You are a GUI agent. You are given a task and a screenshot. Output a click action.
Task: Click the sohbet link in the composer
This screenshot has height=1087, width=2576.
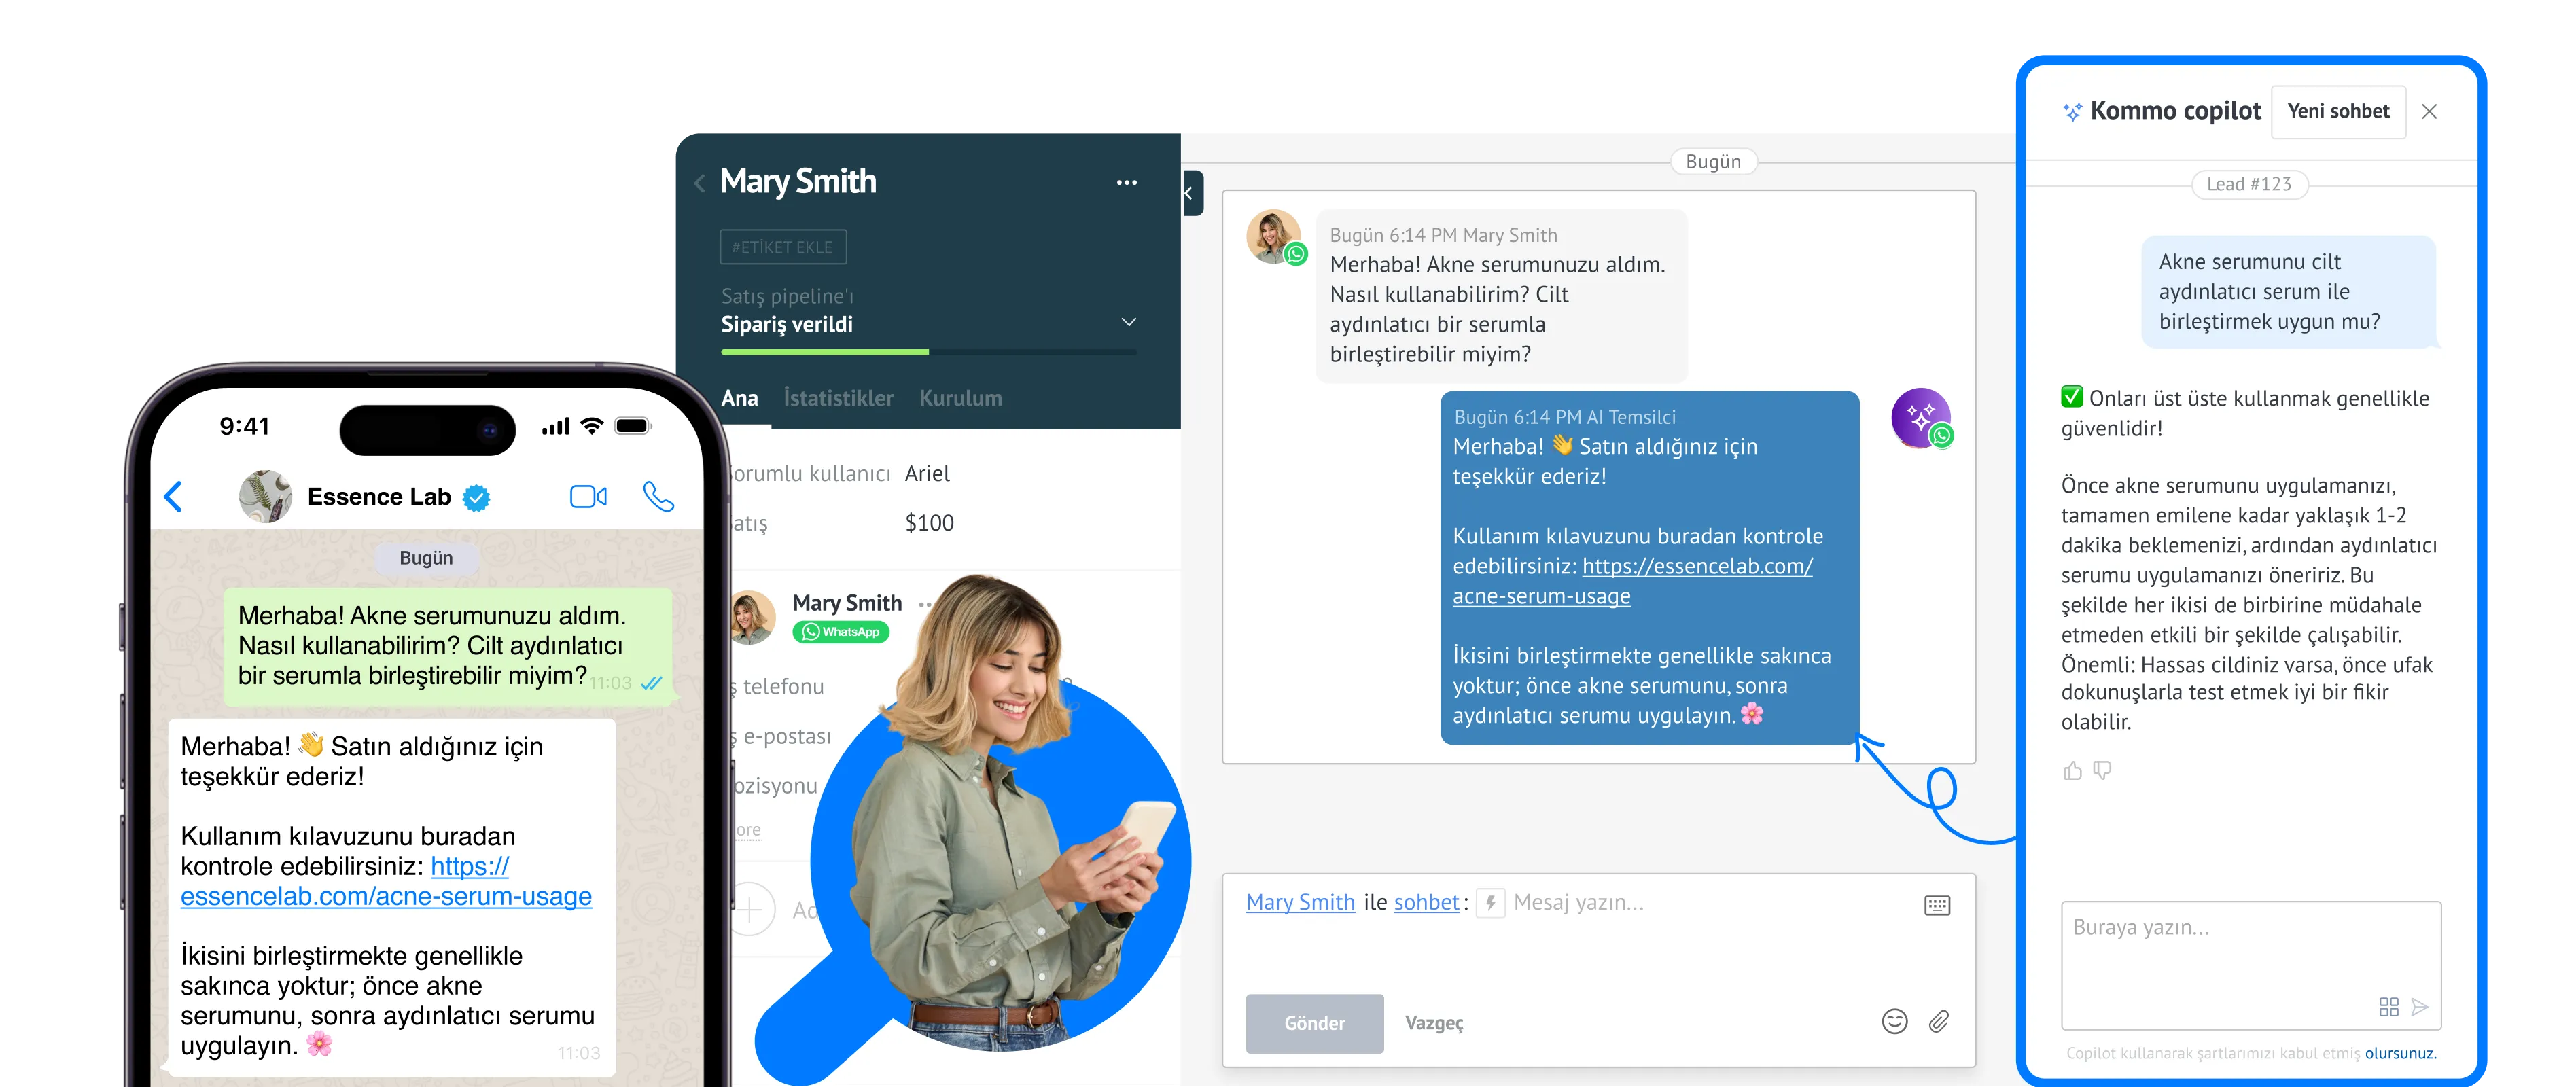click(x=1426, y=902)
